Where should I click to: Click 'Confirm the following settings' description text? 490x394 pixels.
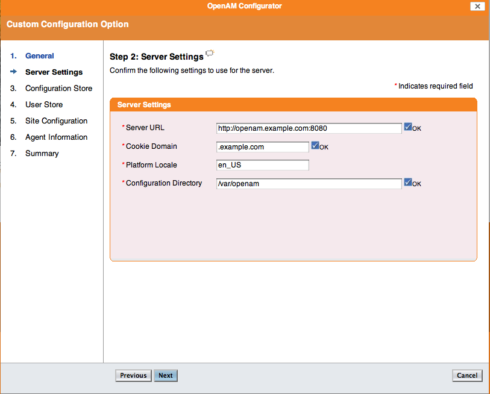[192, 70]
